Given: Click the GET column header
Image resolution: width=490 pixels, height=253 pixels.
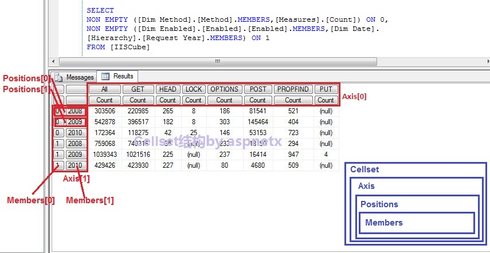Looking at the screenshot, I should tap(138, 89).
